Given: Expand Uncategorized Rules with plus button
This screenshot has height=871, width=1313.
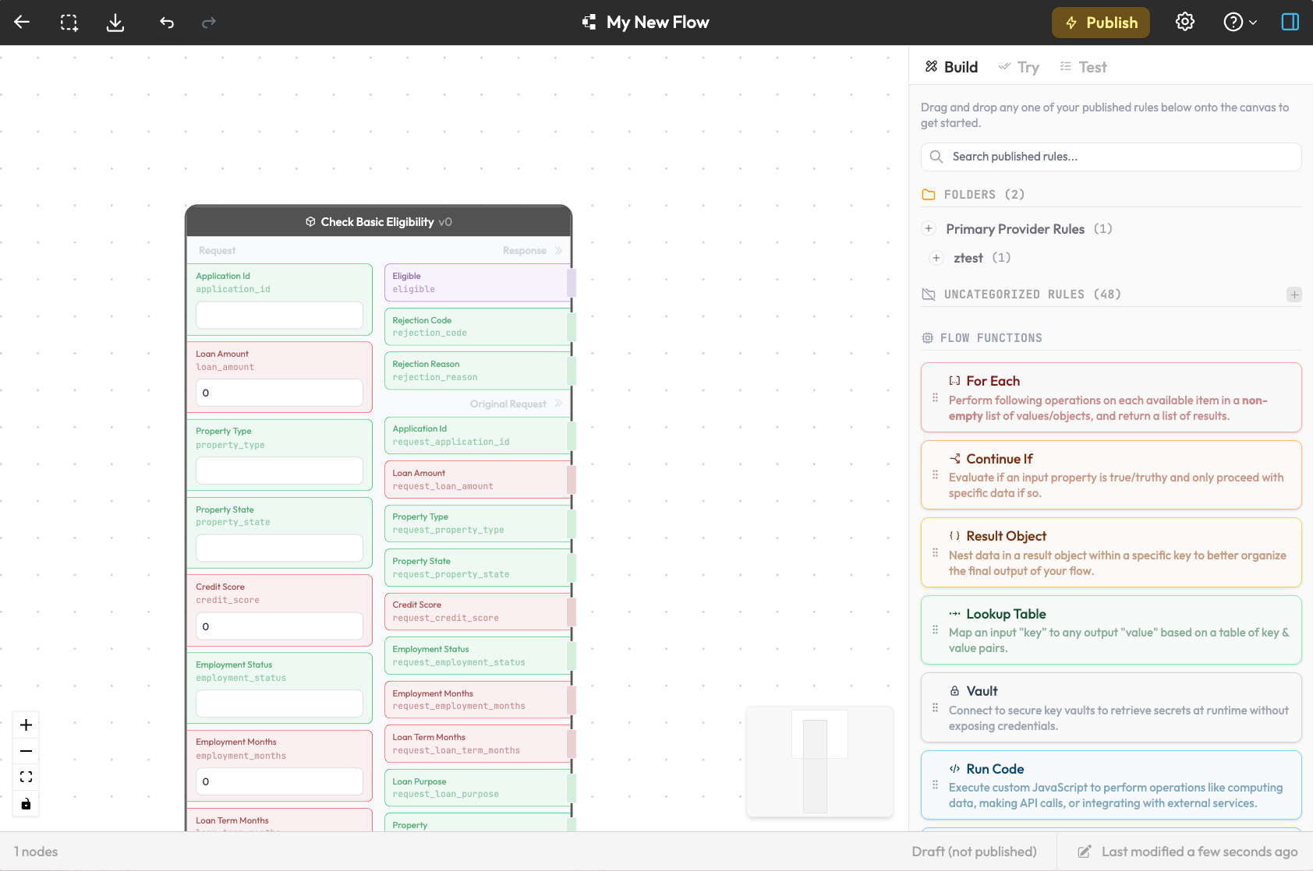Looking at the screenshot, I should pos(1294,294).
